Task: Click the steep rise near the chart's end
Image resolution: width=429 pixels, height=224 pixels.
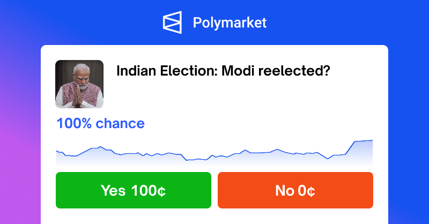Action: click(x=350, y=148)
